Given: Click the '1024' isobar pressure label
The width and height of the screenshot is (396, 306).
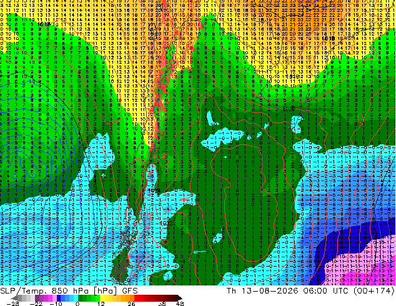Looking at the screenshot, I should [154, 191].
